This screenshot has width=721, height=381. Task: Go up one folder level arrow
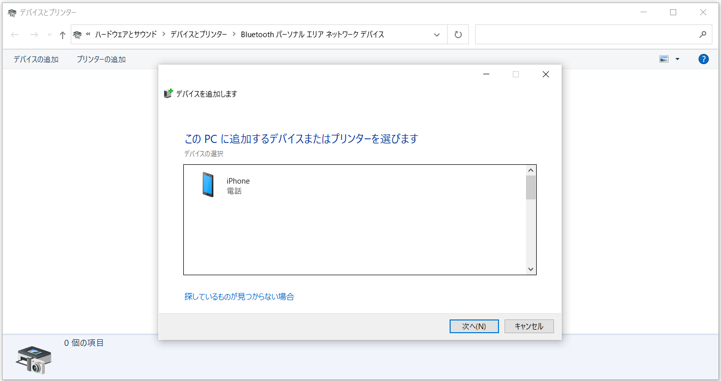click(x=63, y=35)
